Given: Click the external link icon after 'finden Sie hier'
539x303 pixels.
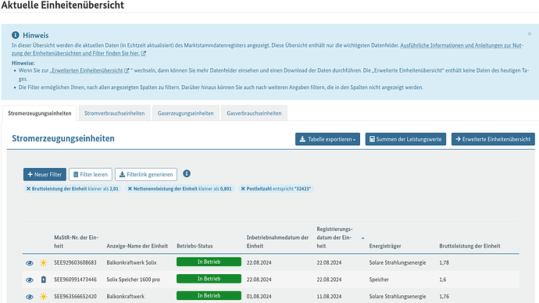Looking at the screenshot, I should pos(144,53).
